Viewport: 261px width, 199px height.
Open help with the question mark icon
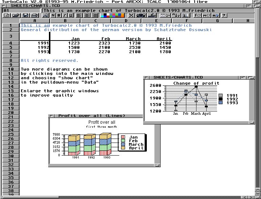(x=224, y=16)
